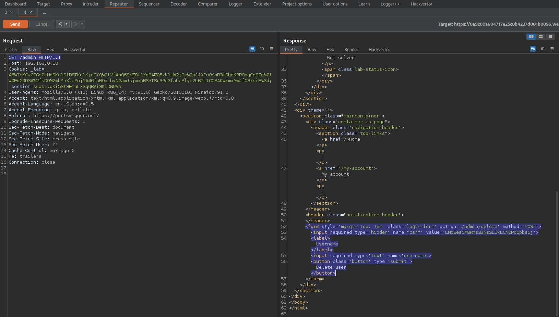This screenshot has height=317, width=559.
Task: Open new Repeater tab with ellipsis
Action: (x=45, y=12)
